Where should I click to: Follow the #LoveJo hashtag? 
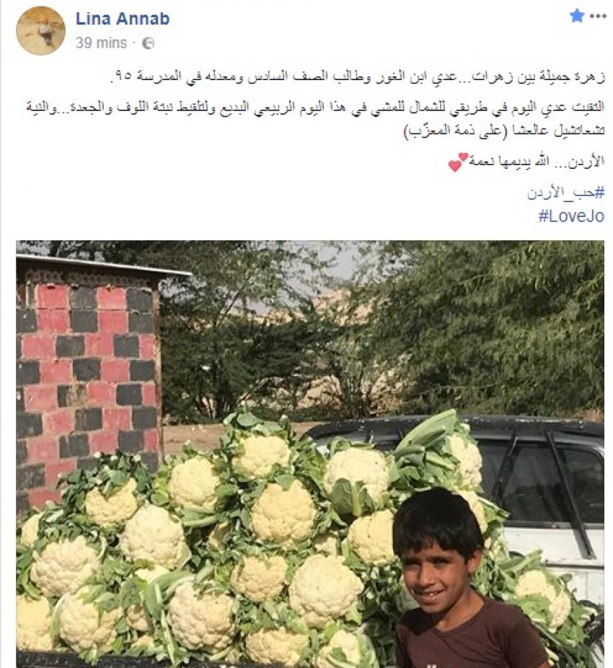pos(571,216)
